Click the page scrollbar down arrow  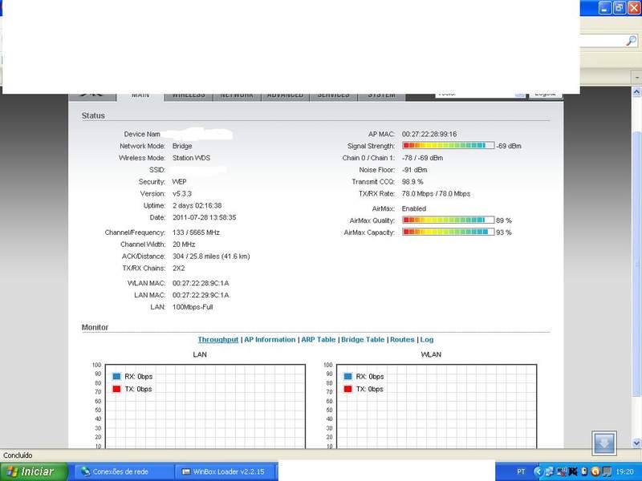click(x=636, y=443)
